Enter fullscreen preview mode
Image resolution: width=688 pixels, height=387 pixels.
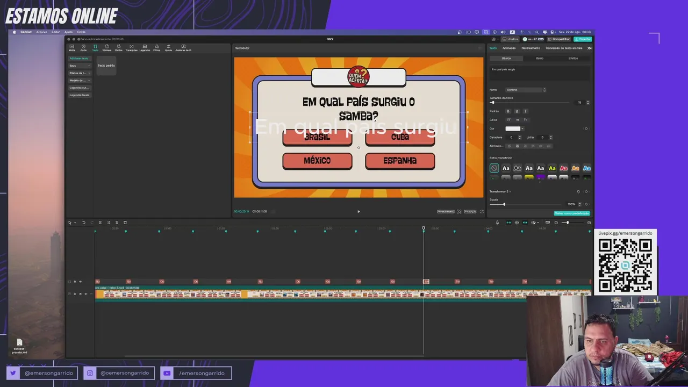(482, 211)
